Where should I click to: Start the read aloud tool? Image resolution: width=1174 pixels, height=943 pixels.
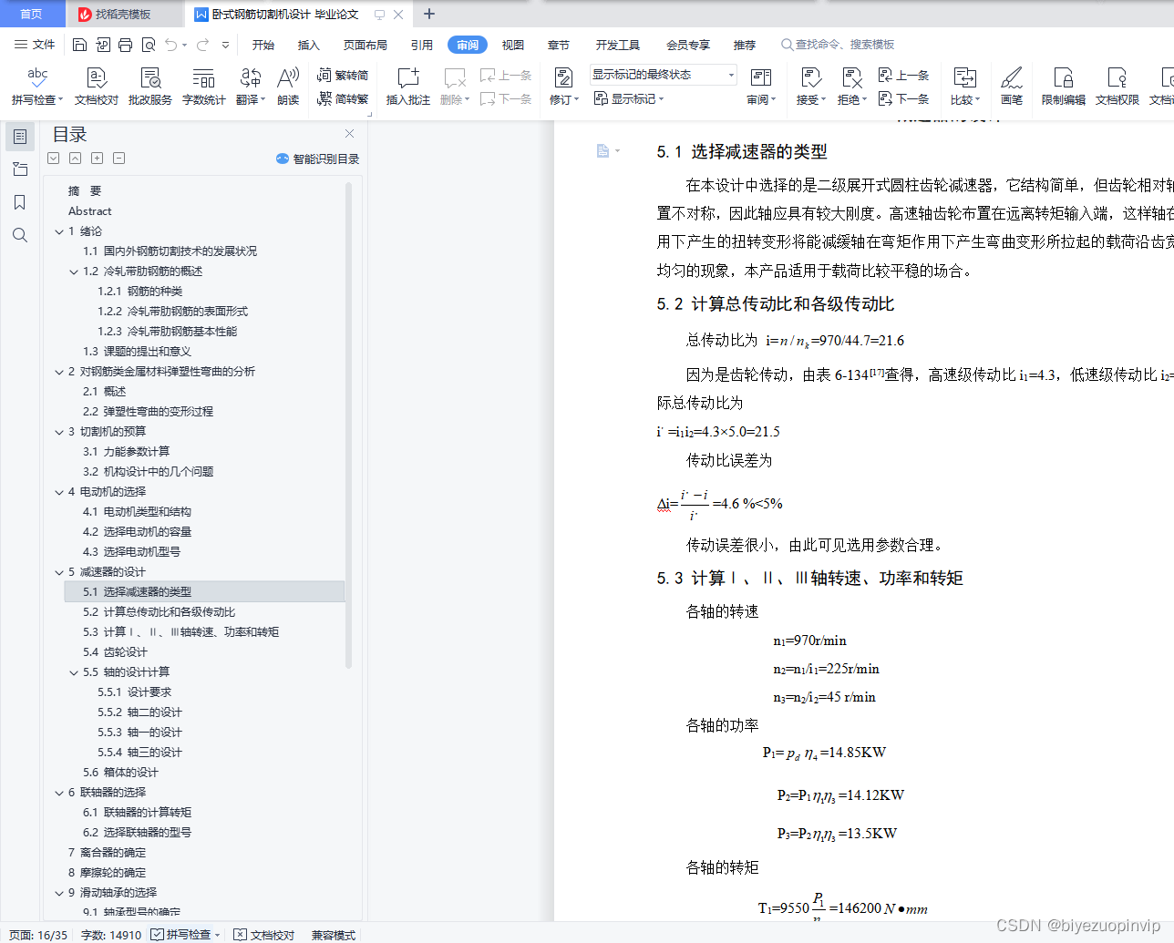coord(288,86)
